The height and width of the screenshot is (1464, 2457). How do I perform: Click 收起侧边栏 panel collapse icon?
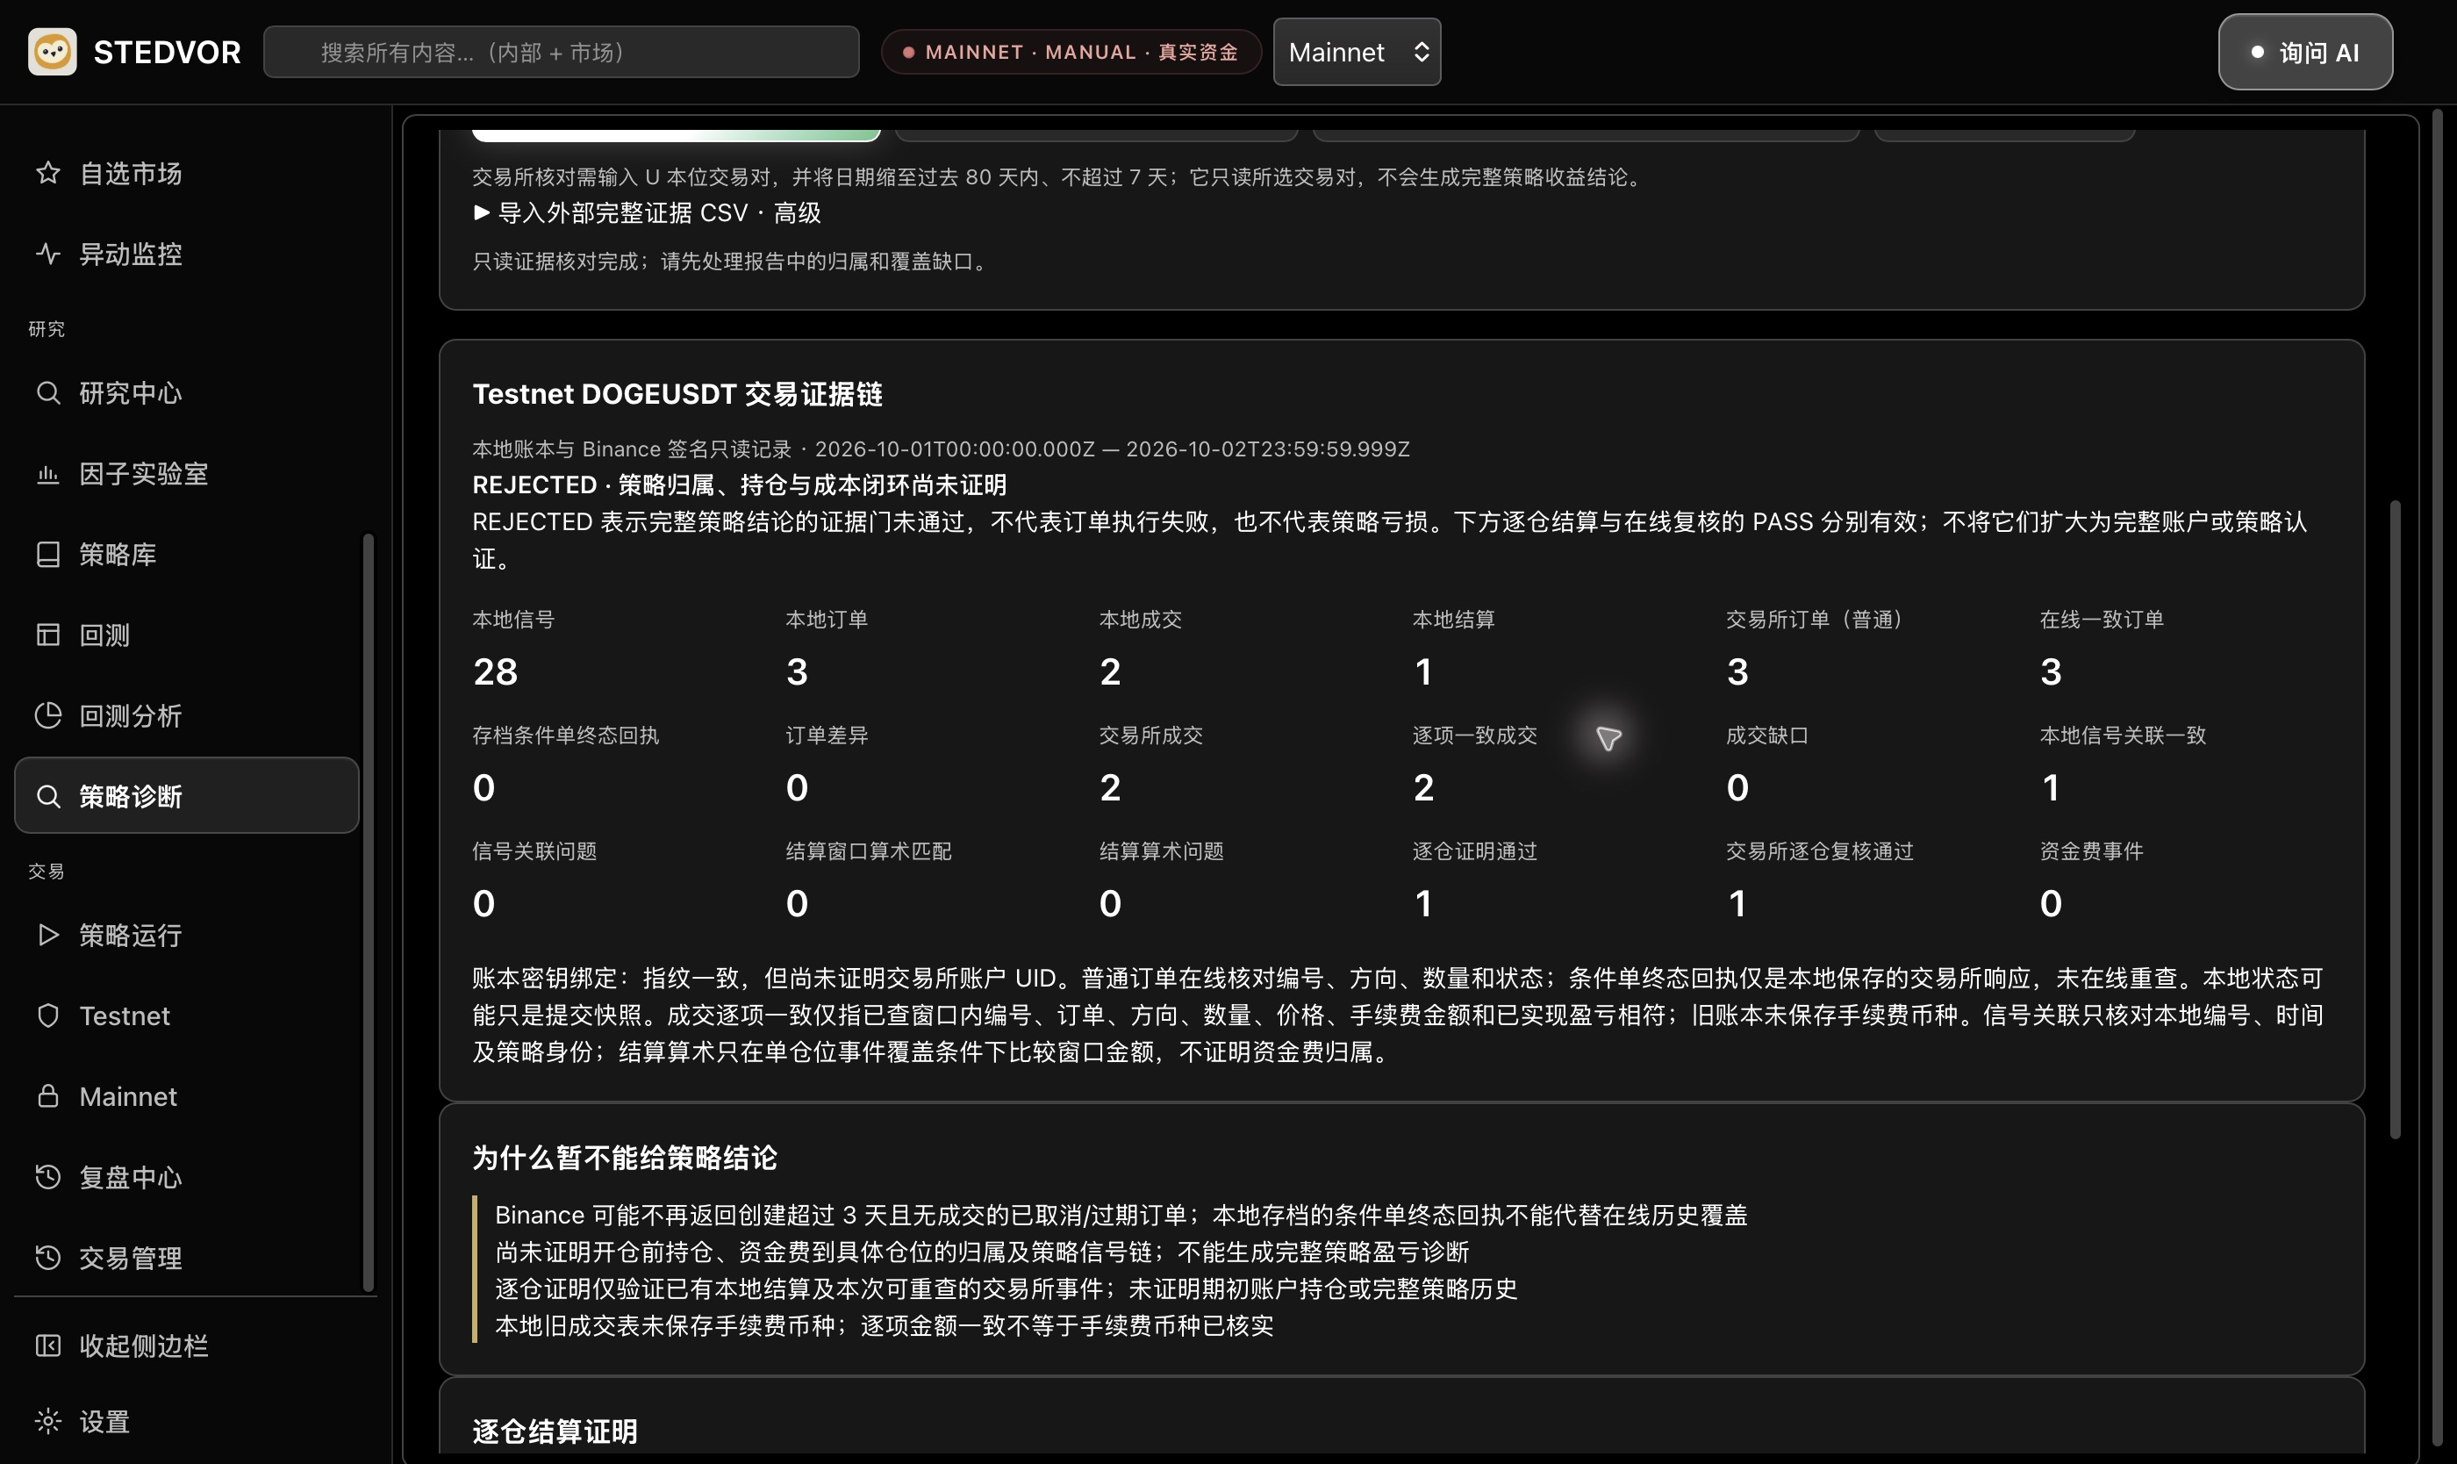coord(47,1346)
